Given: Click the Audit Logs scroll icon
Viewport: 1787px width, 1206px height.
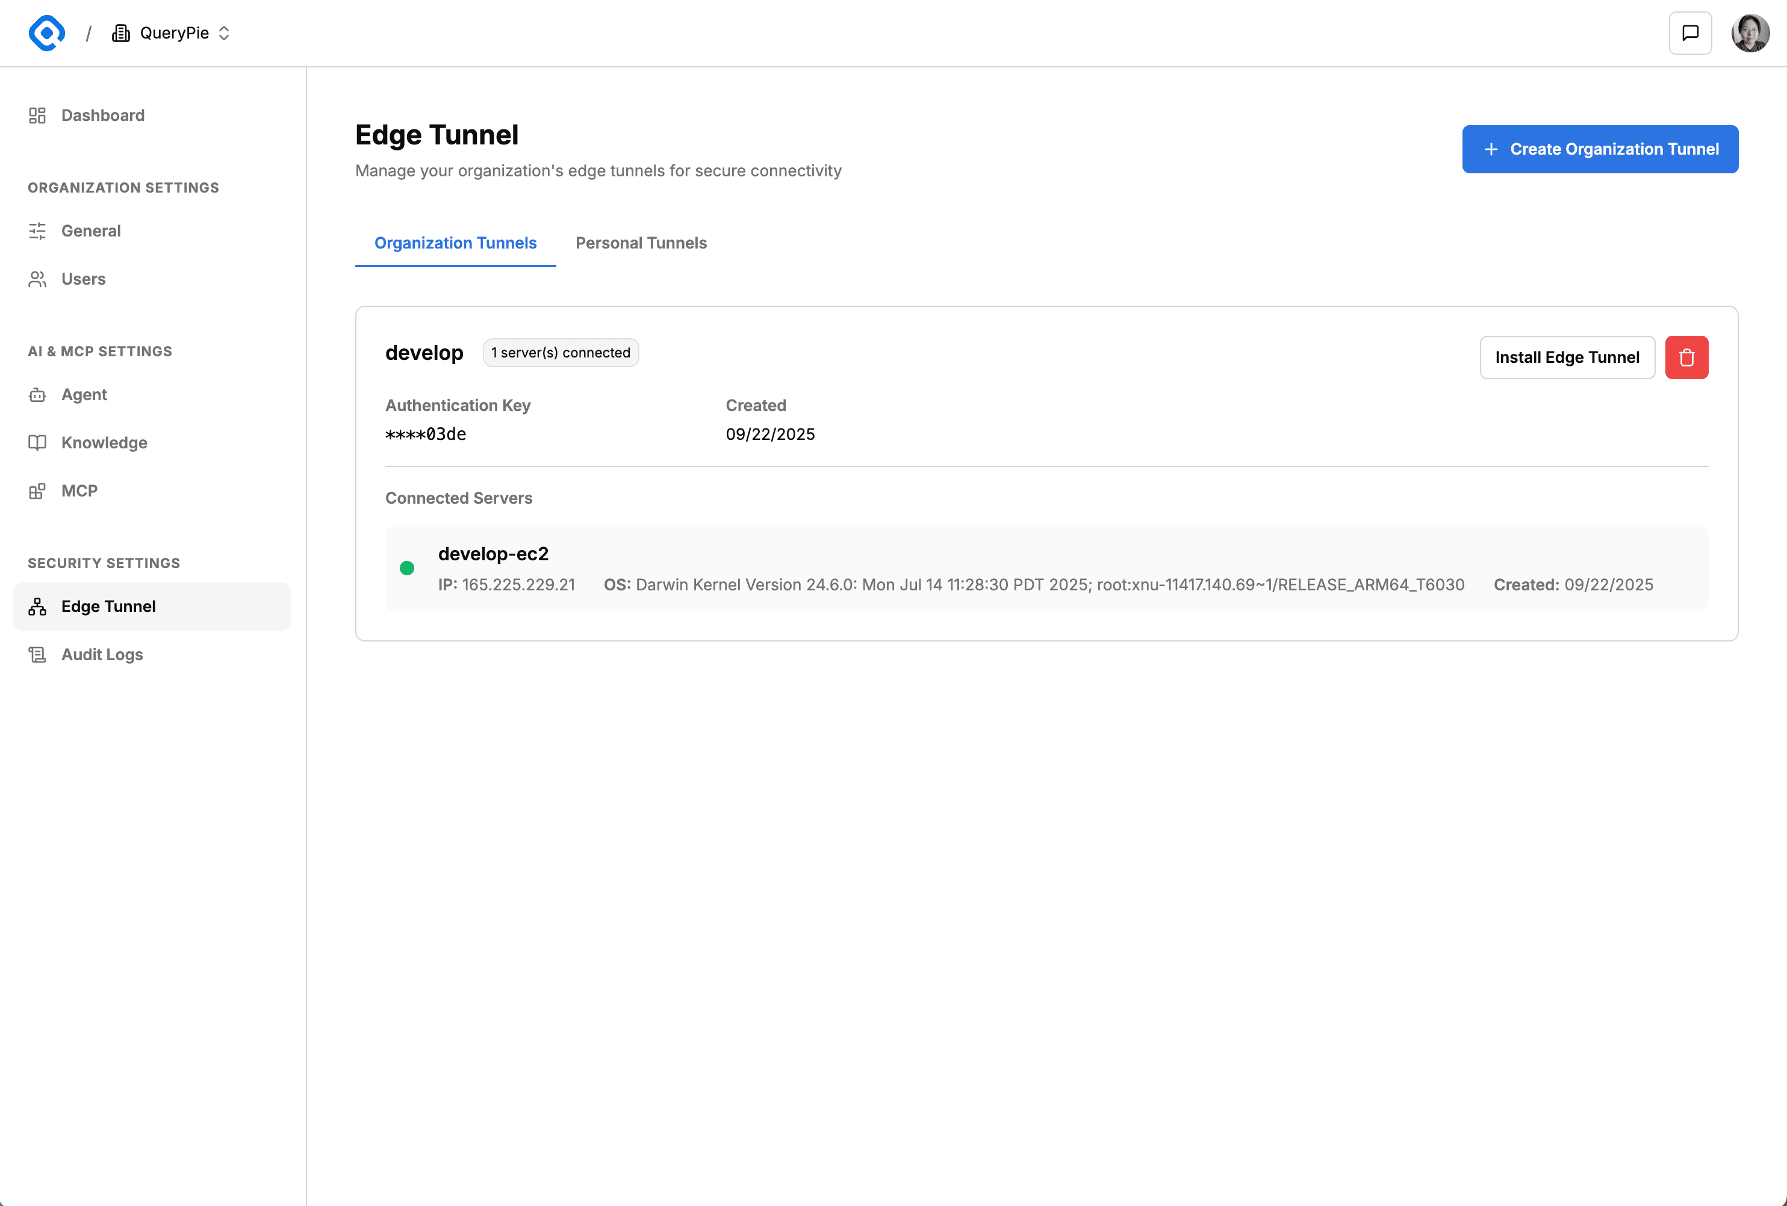Looking at the screenshot, I should 37,655.
